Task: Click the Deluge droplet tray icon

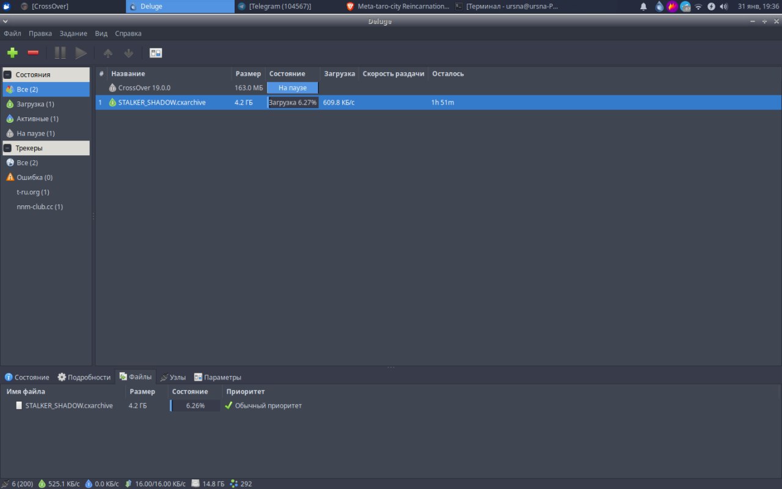Action: point(659,6)
